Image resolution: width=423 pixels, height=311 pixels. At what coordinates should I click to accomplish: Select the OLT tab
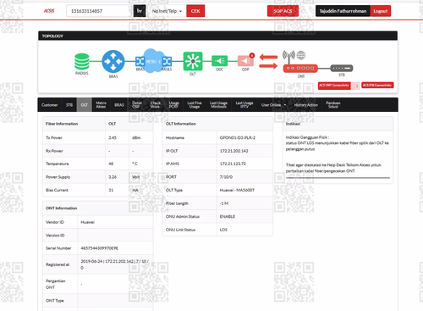(x=85, y=105)
